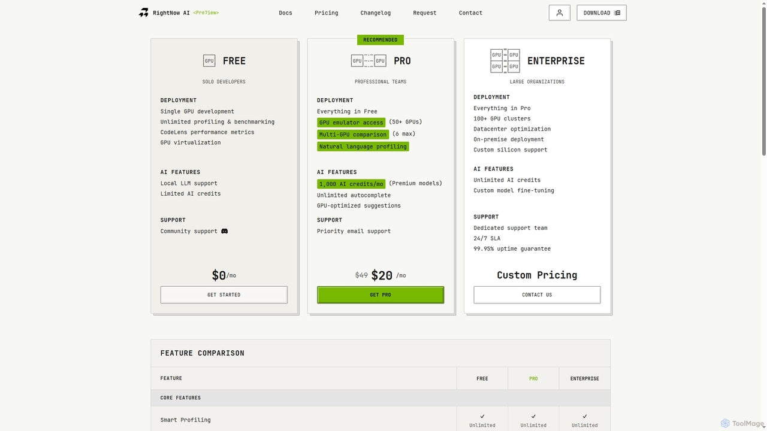Click the FEATURE COMPARISON heading

203,353
